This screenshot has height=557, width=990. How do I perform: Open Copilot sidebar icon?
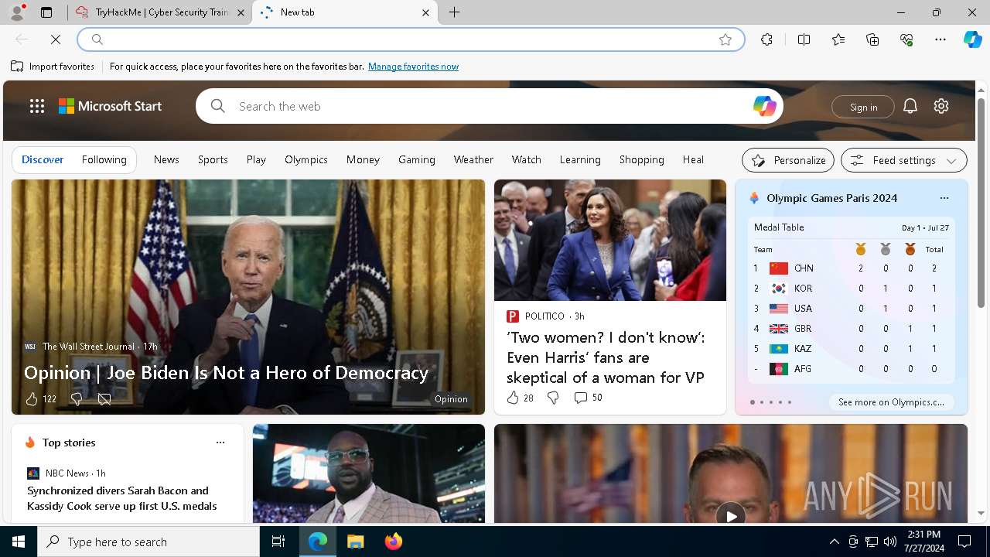[x=972, y=39]
